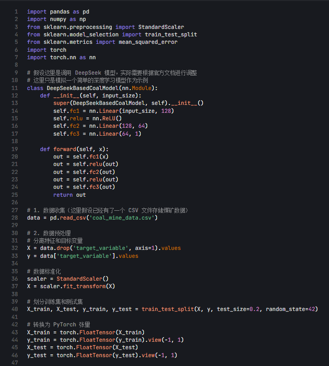The height and width of the screenshot is (366, 329).
Task: Click 'test_size=0.2' on line 40
Action: (x=238, y=309)
